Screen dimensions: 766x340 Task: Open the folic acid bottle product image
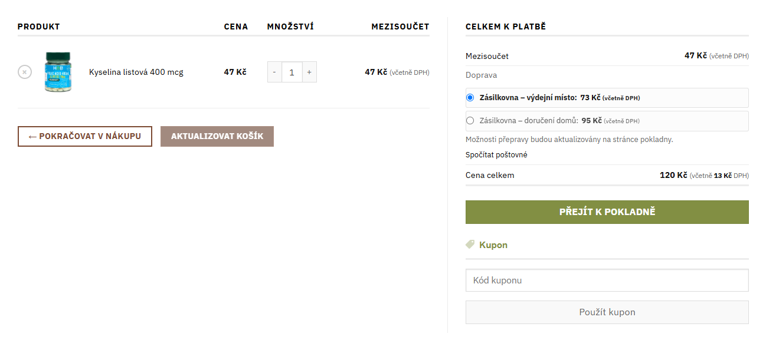coord(58,72)
